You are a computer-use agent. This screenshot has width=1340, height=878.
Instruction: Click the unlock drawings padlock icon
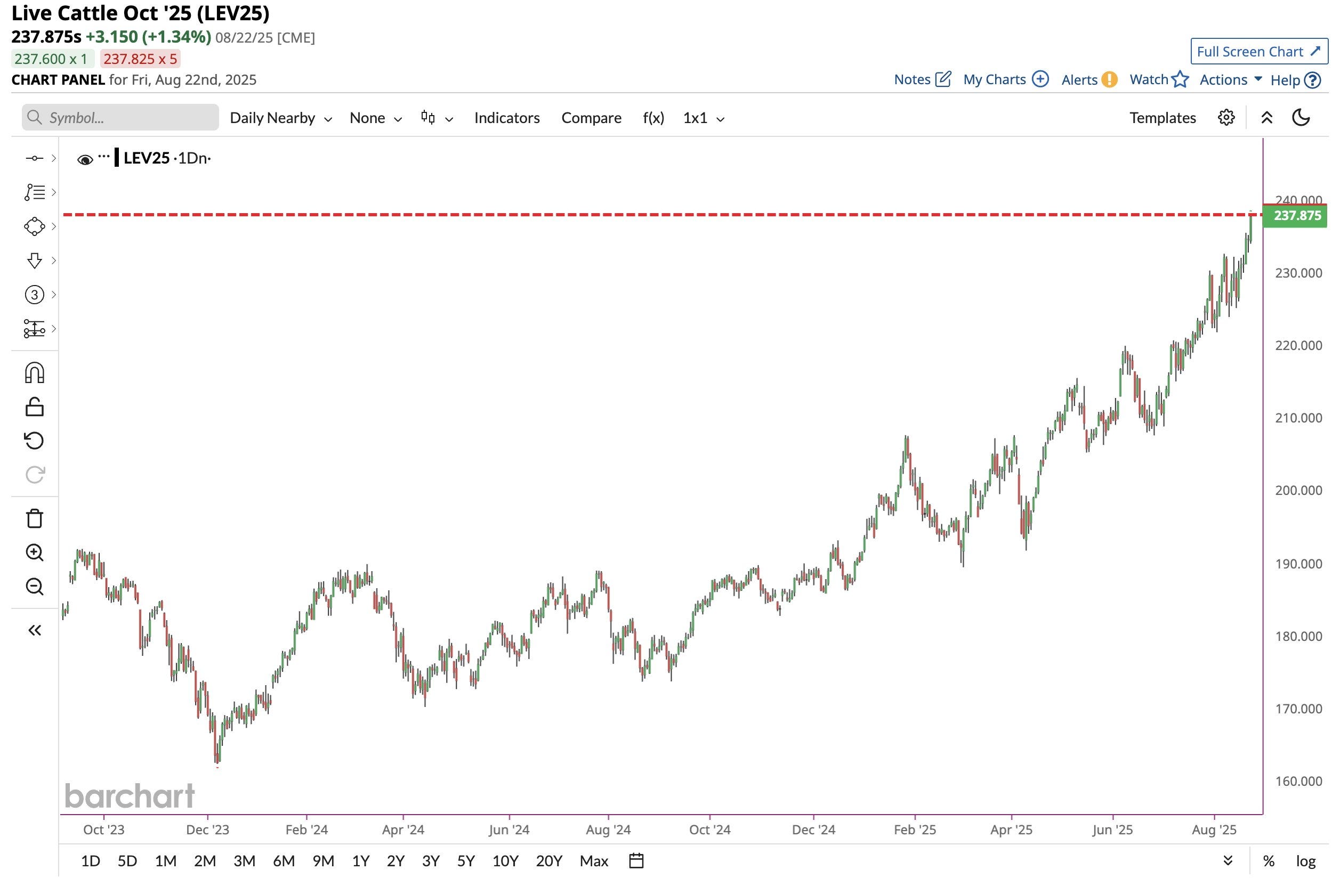pos(34,407)
